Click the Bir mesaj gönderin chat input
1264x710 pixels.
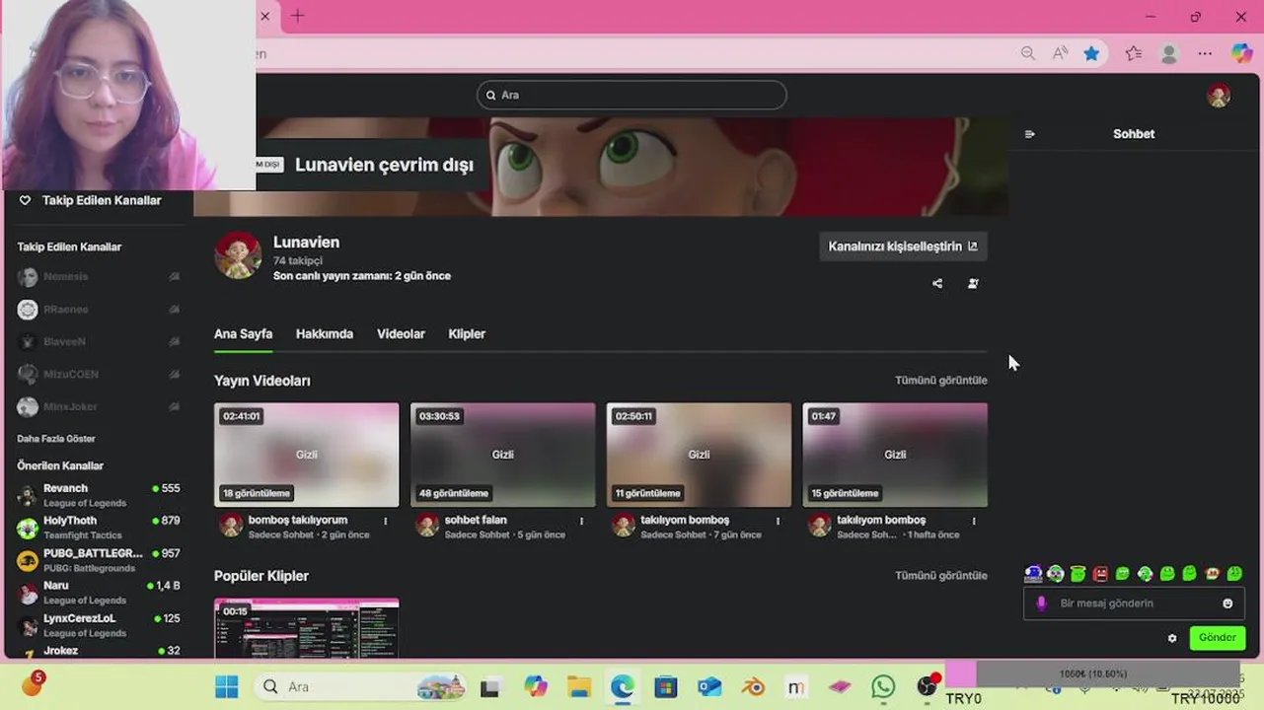click(1134, 603)
